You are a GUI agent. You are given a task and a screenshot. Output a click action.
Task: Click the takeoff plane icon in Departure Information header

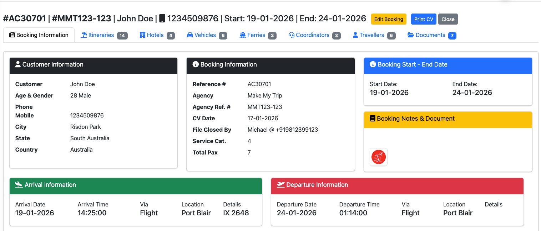(x=280, y=185)
